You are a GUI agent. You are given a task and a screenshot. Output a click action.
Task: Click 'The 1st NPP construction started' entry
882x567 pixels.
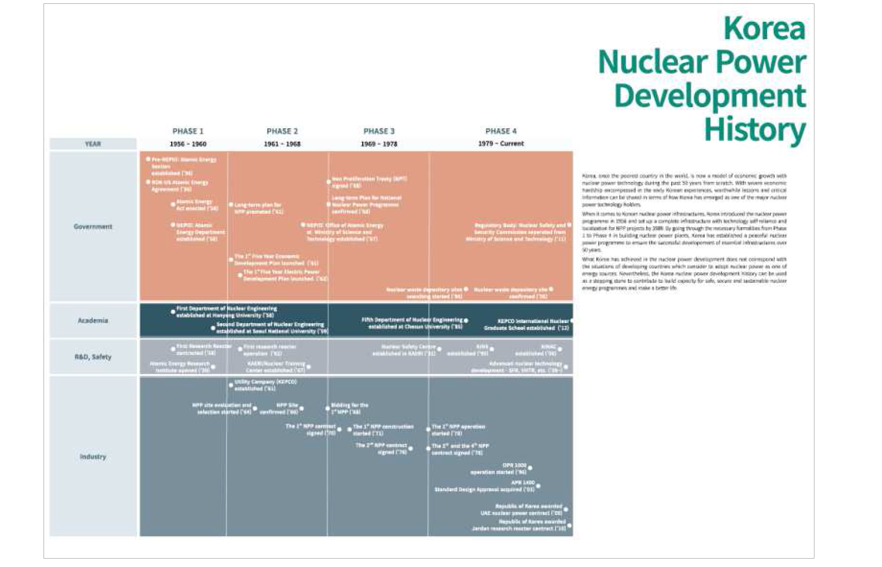tap(382, 430)
